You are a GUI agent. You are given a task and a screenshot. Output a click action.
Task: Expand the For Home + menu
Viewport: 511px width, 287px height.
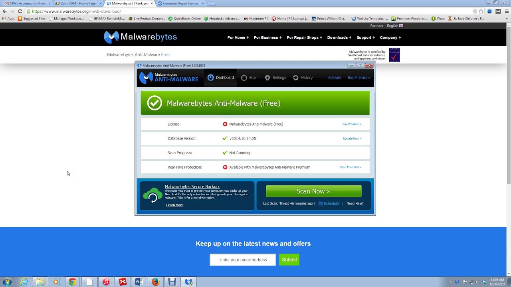click(x=238, y=37)
